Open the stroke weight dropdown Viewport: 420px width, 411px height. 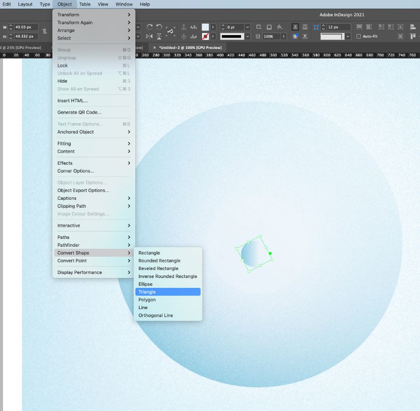[247, 27]
